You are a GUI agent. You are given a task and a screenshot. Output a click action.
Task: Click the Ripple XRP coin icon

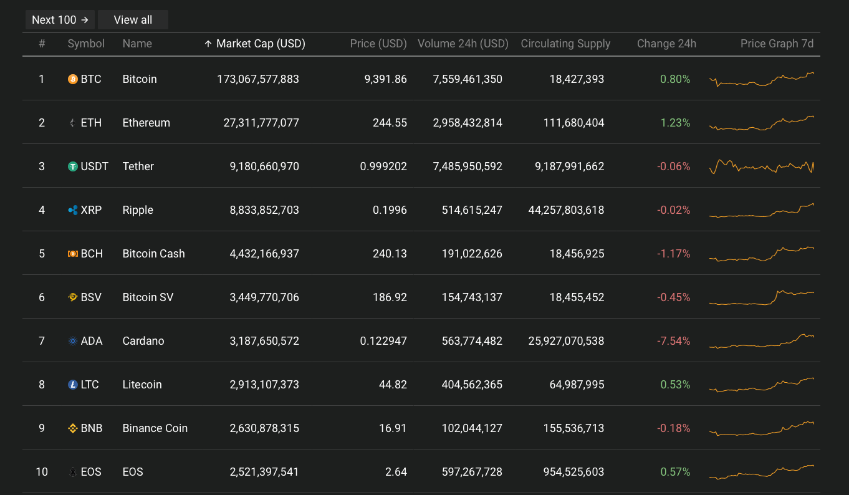coord(73,210)
